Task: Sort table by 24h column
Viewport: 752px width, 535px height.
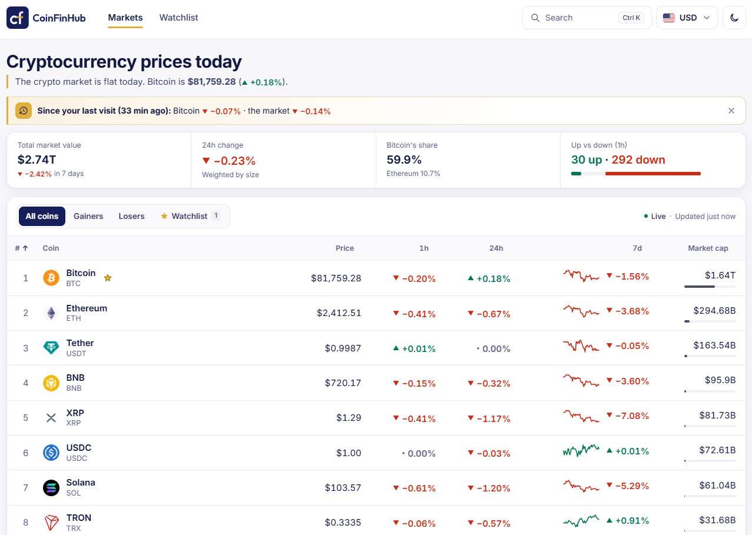Action: [496, 248]
